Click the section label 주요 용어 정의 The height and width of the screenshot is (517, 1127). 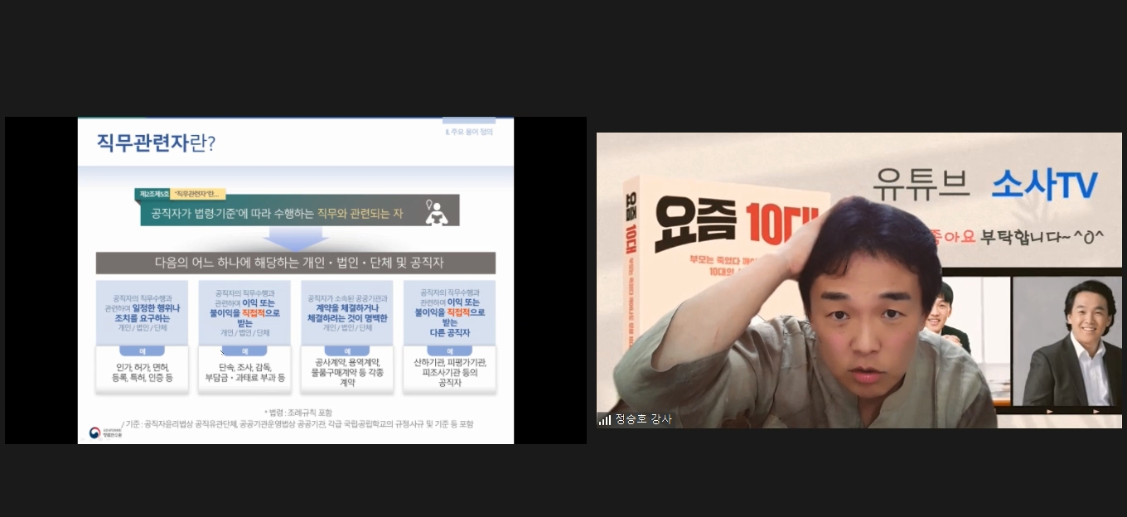click(x=470, y=132)
